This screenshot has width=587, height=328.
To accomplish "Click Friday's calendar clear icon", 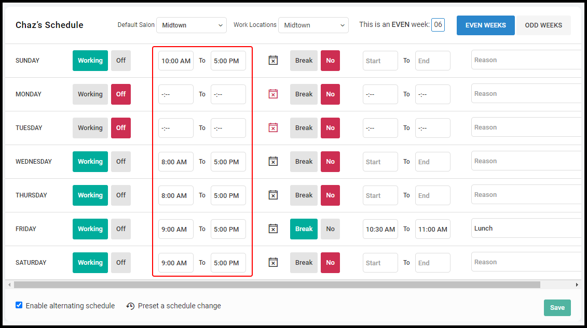I will click(x=273, y=229).
